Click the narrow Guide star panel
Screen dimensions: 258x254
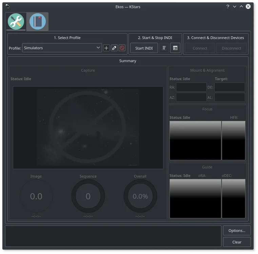(x=234, y=198)
